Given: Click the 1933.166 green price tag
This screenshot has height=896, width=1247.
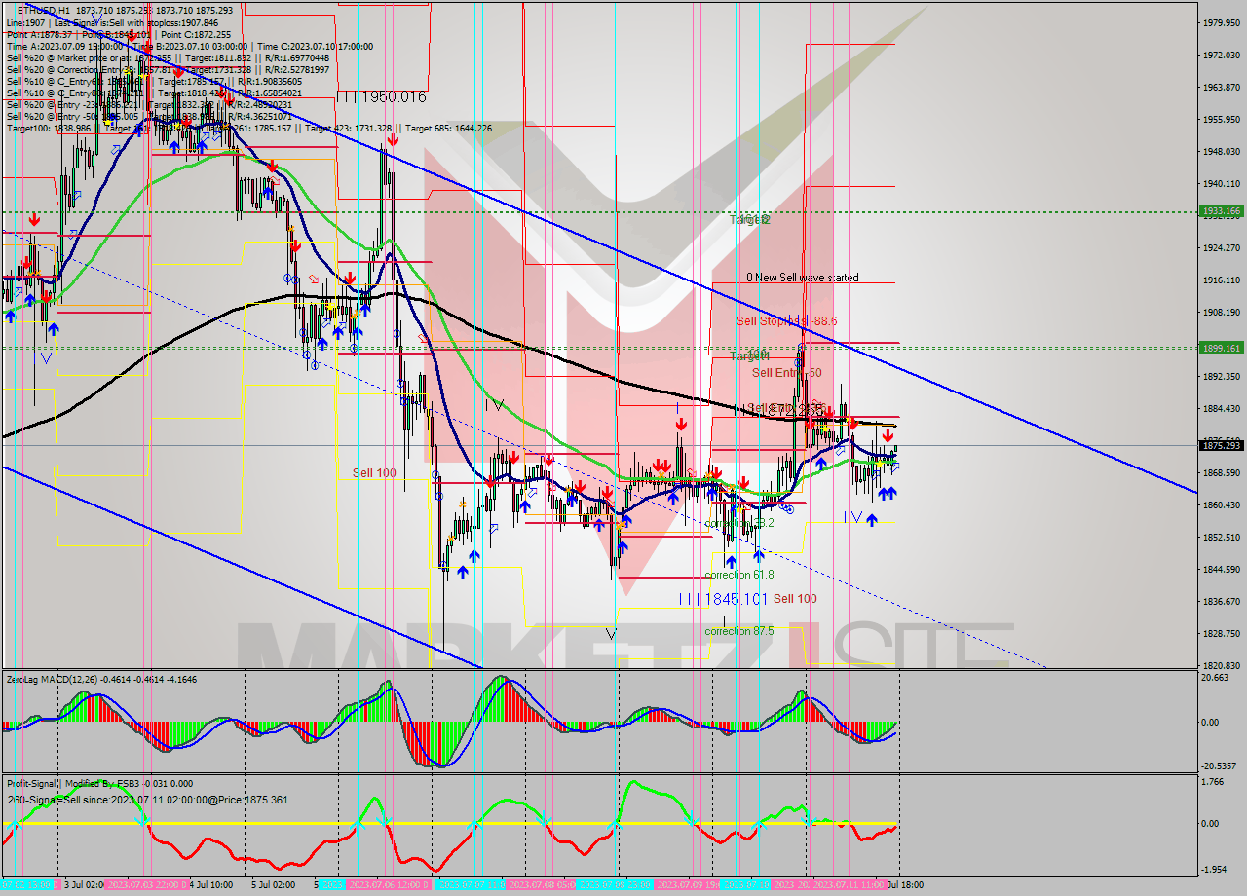Looking at the screenshot, I should (1220, 211).
